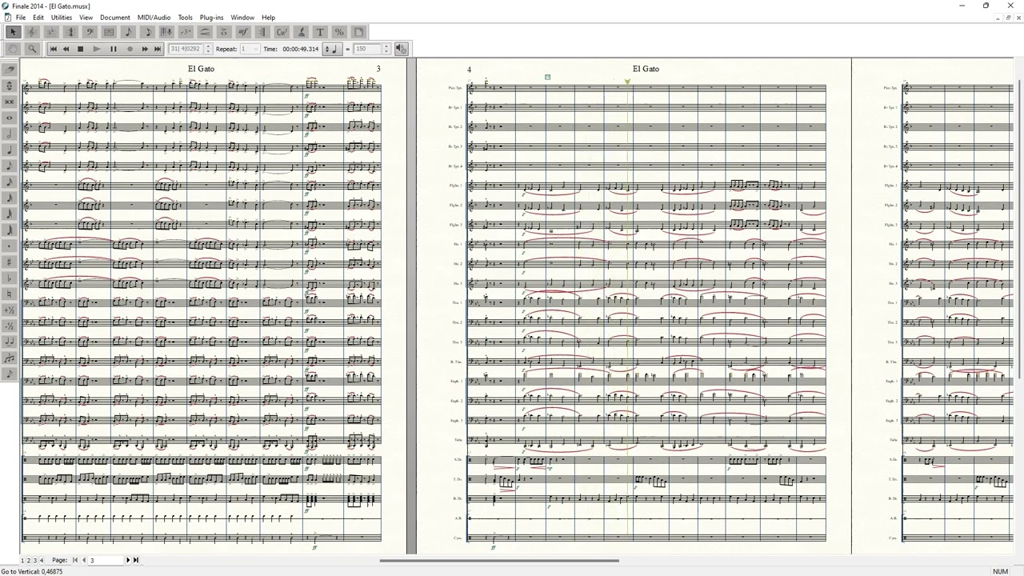The width and height of the screenshot is (1024, 576).
Task: Click the Page number input field
Action: coord(106,560)
